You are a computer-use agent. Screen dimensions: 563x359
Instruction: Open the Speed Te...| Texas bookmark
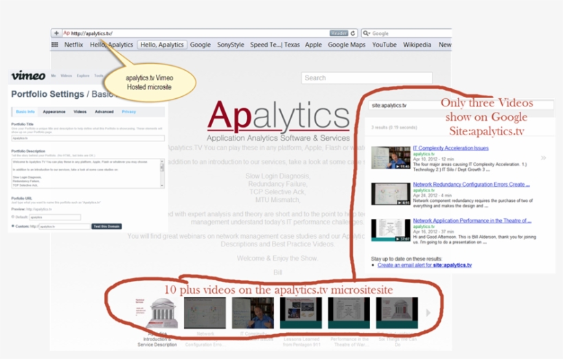click(275, 45)
